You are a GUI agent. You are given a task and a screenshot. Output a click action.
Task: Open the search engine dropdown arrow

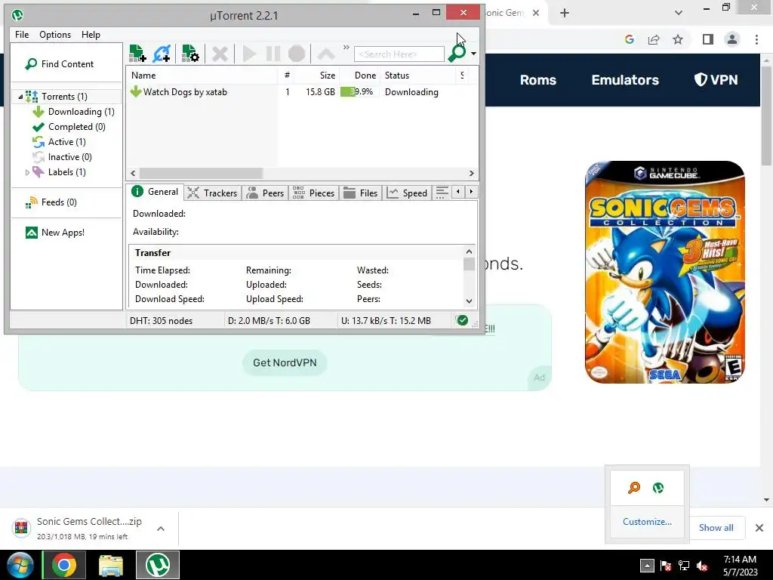pyautogui.click(x=473, y=54)
